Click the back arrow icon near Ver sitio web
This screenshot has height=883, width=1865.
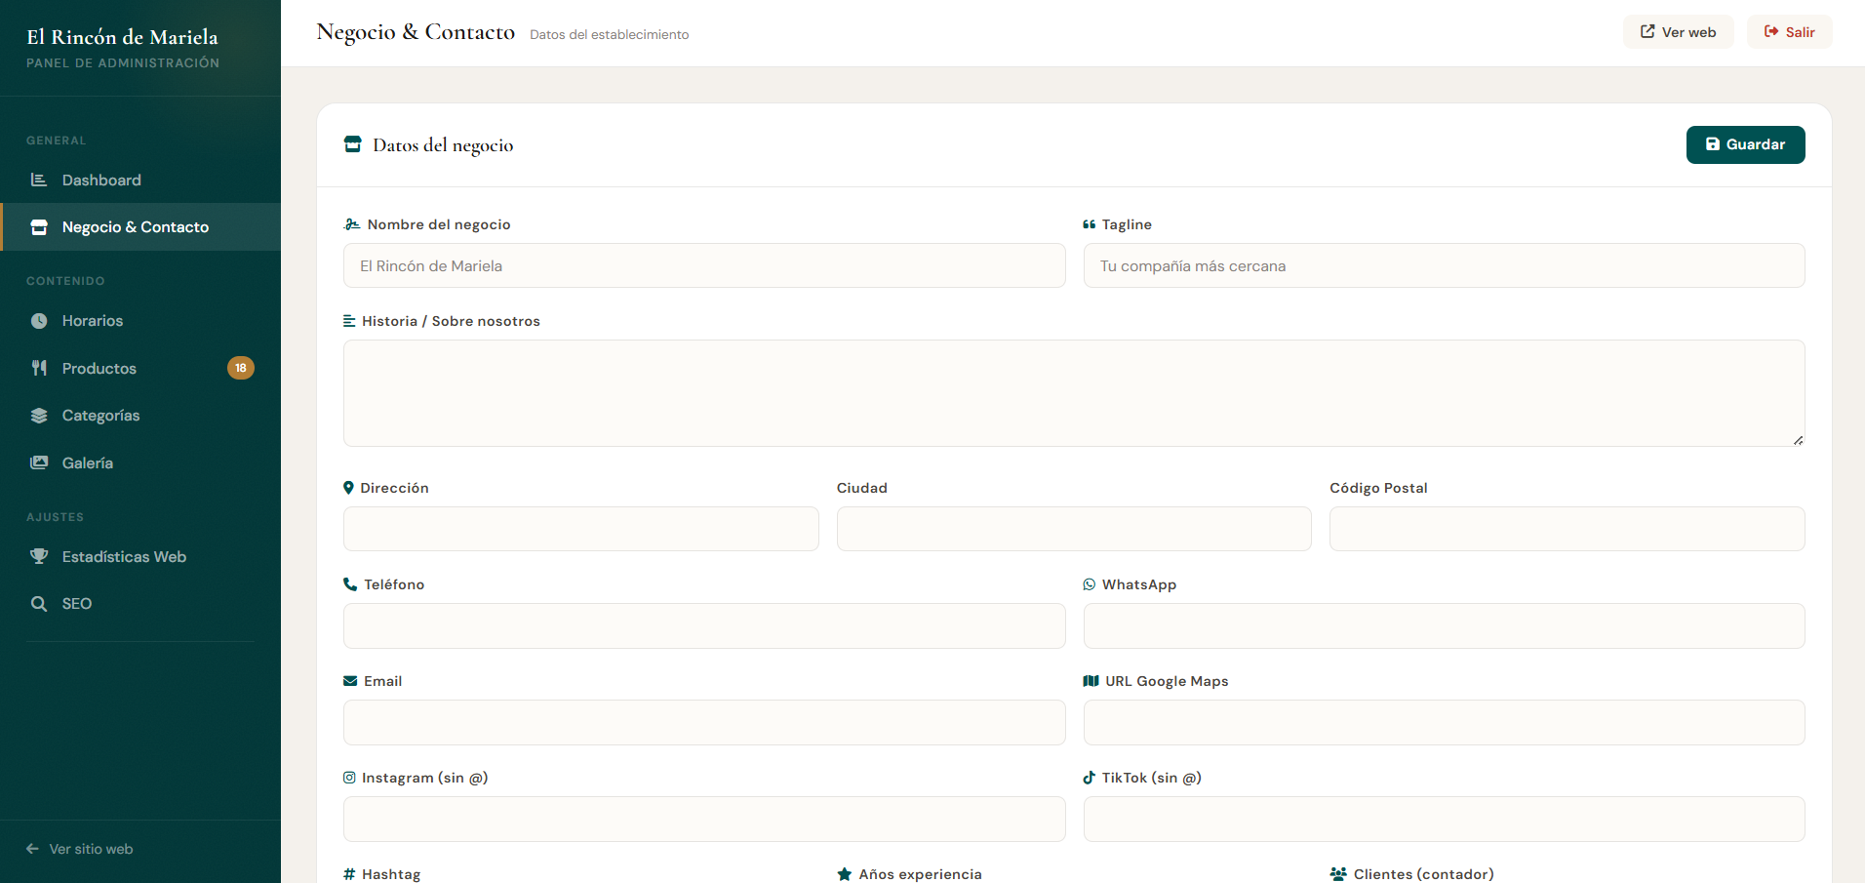click(32, 849)
